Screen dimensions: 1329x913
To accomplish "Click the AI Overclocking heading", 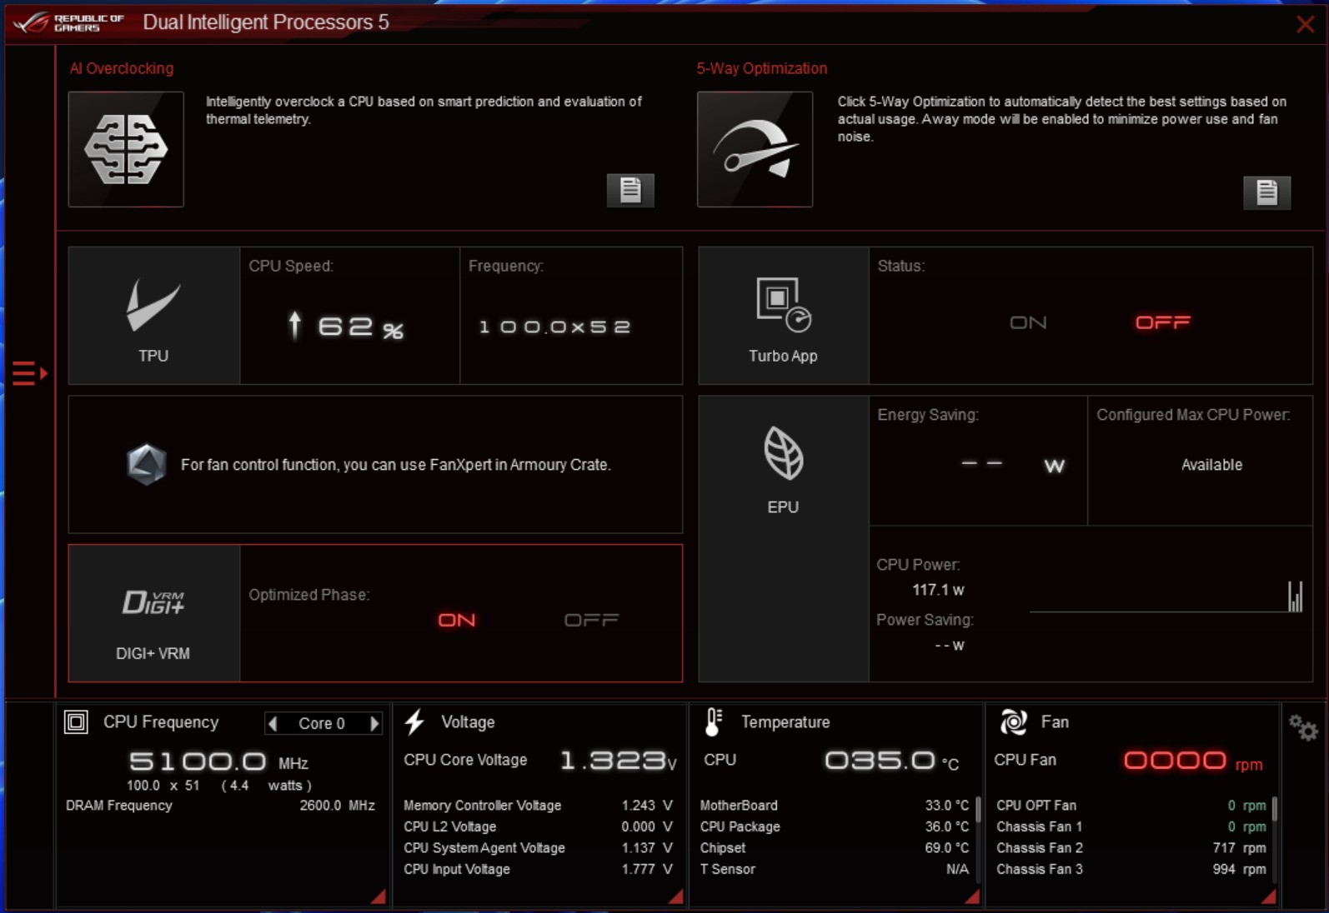I will 122,68.
